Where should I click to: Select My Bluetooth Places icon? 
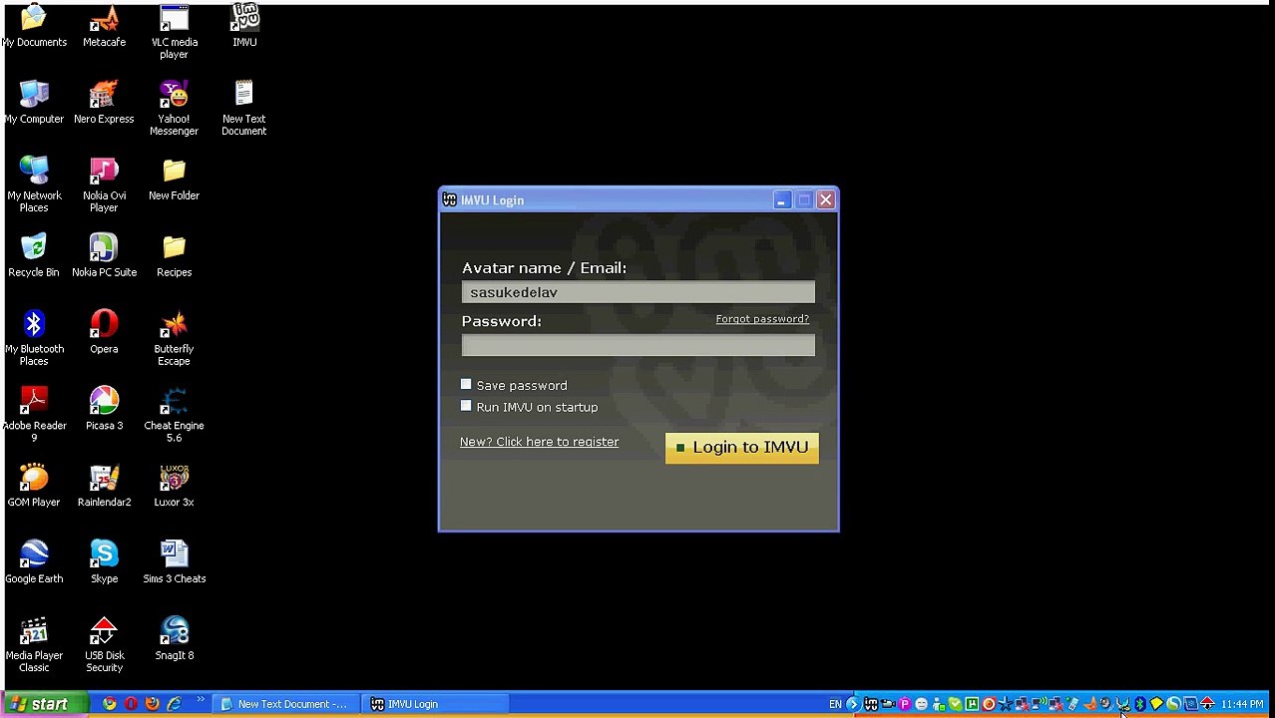pos(34,338)
